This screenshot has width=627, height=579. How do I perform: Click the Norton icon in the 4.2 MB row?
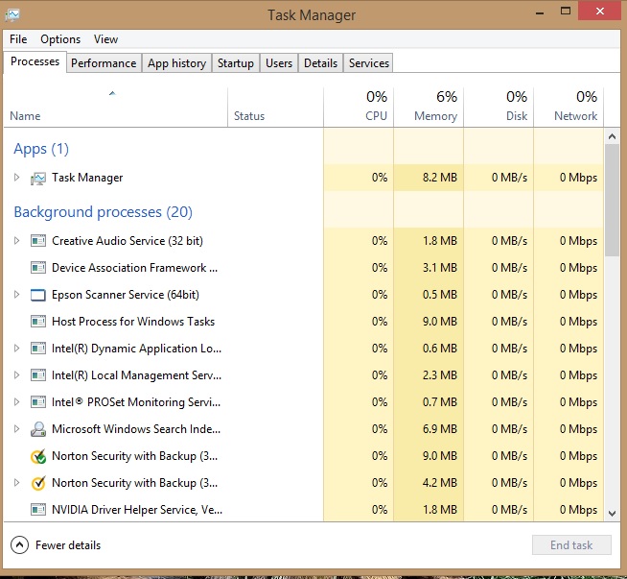coord(38,483)
